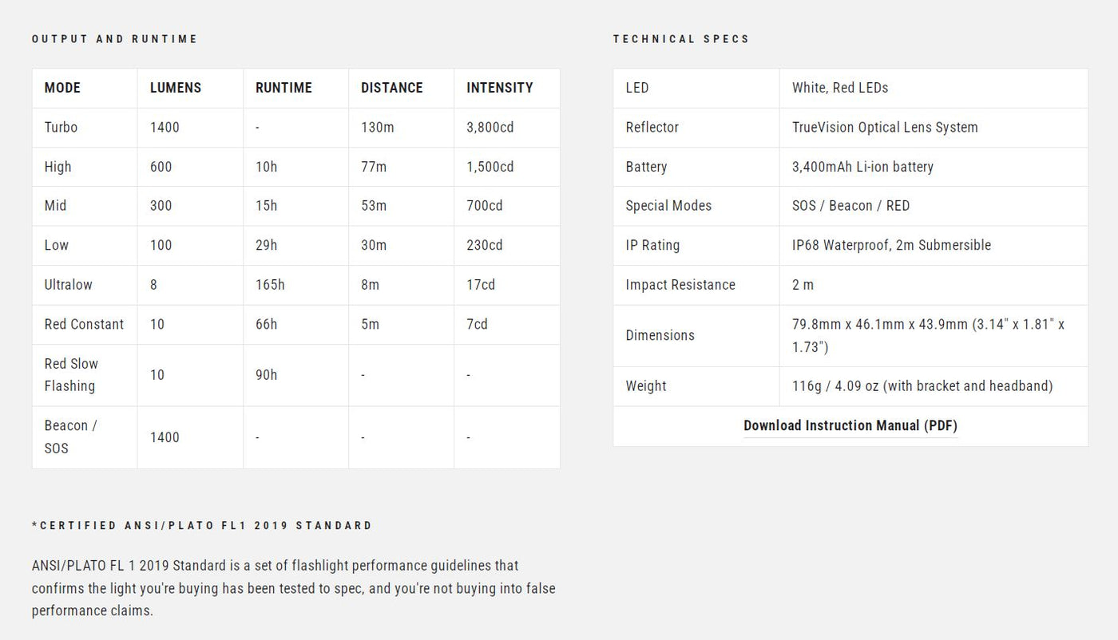Click the RUNTIME column header

[x=283, y=88]
